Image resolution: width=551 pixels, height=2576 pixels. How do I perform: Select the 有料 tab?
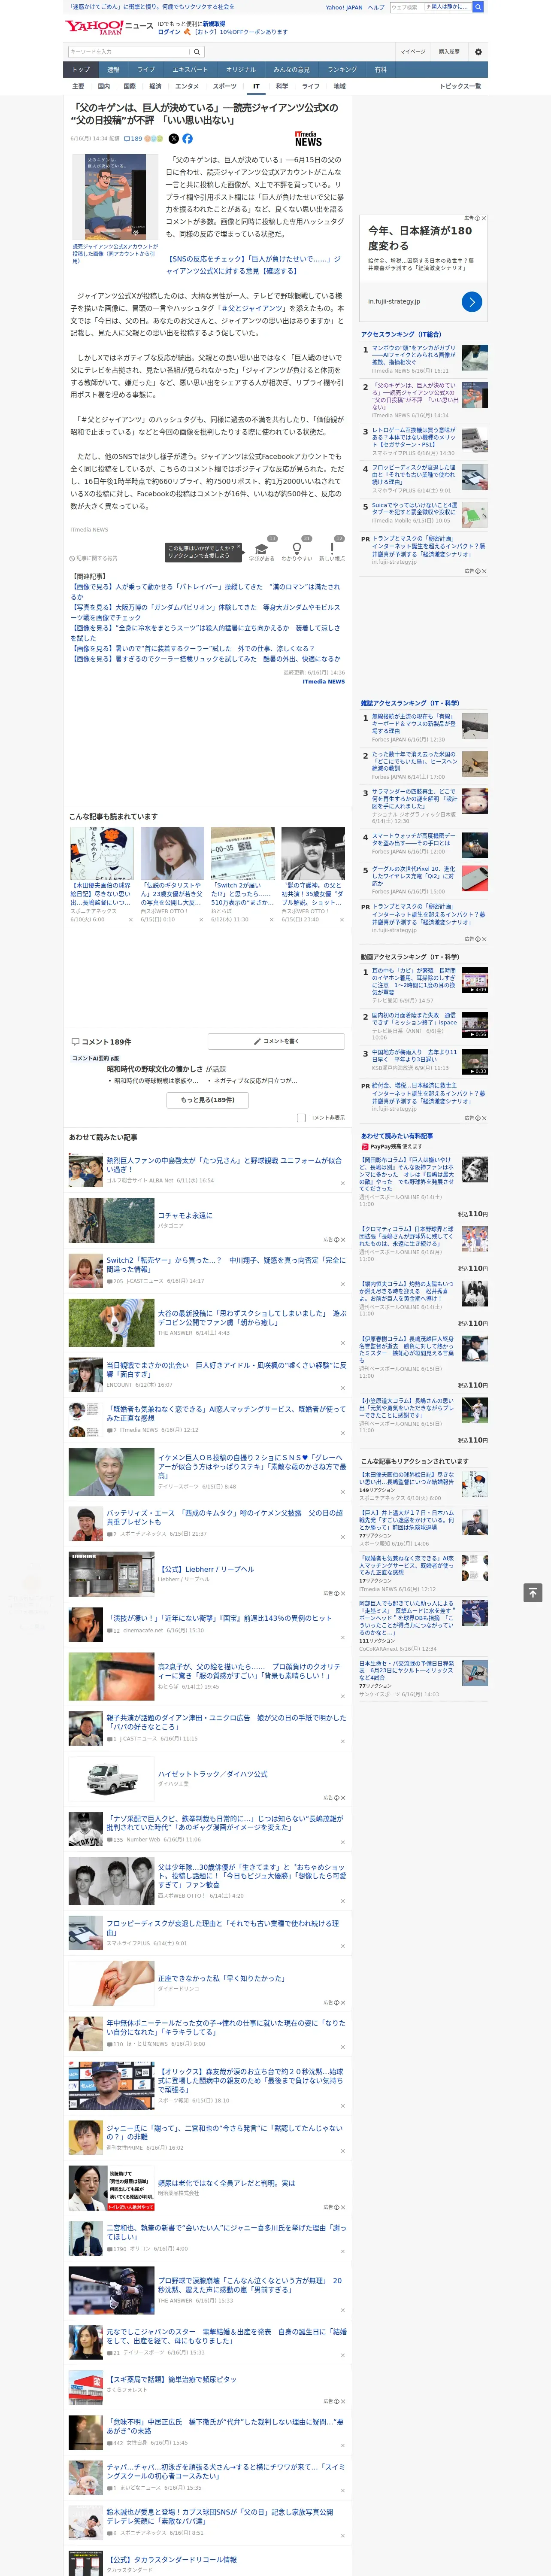[380, 70]
